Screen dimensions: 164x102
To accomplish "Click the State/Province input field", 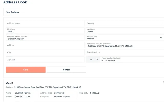I will [x=125, y=52].
